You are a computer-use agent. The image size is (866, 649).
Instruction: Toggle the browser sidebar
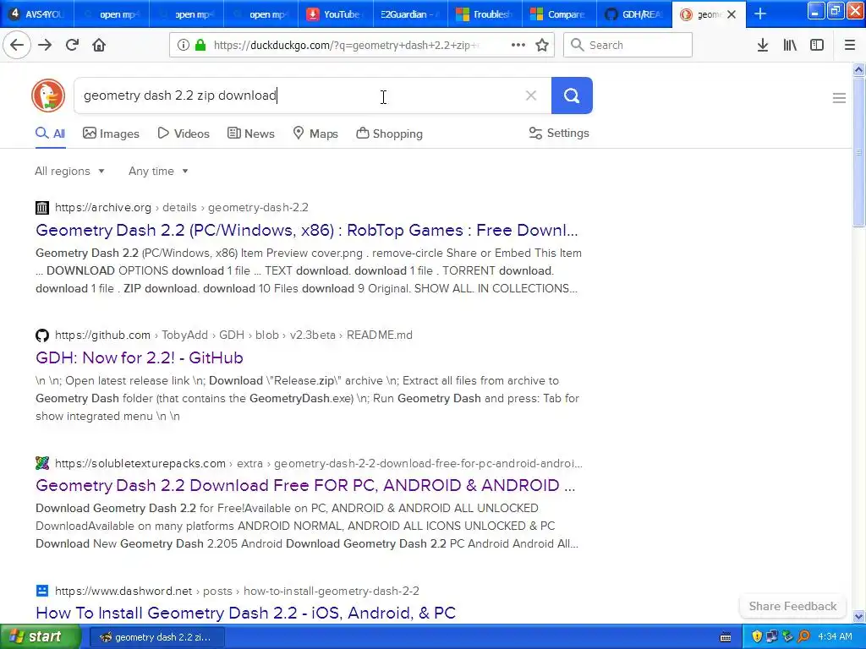pyautogui.click(x=816, y=45)
